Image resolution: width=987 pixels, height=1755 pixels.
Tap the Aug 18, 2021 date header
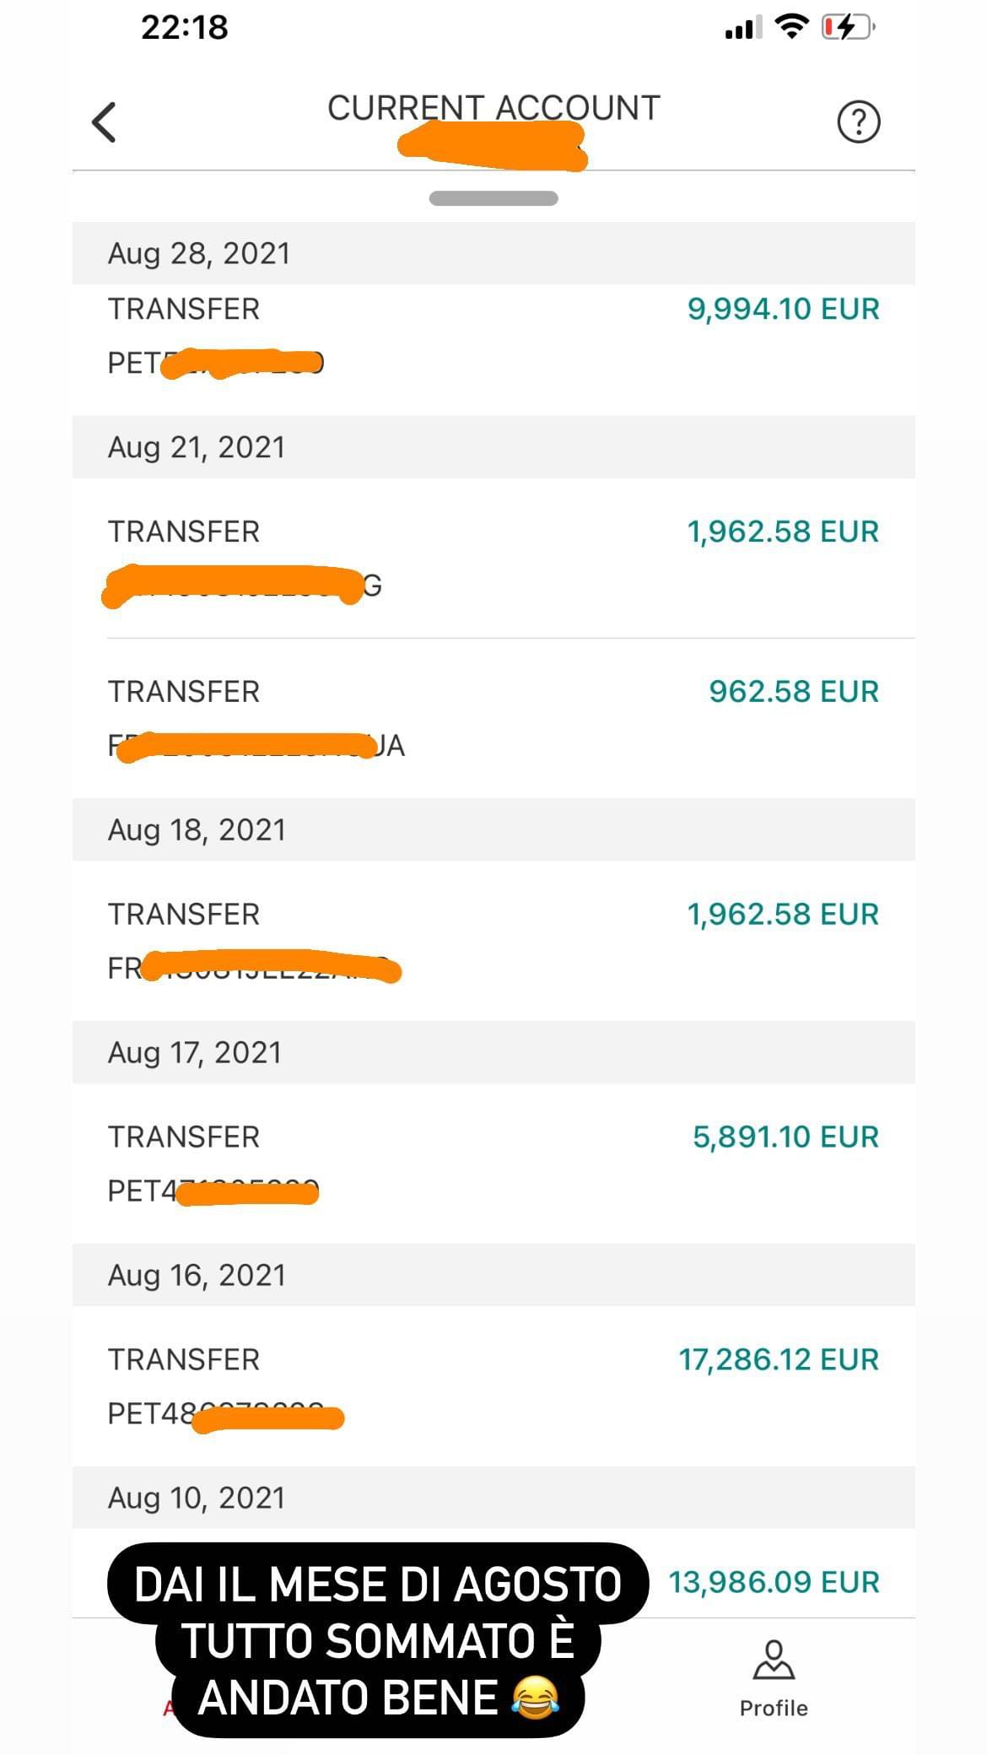tap(197, 830)
